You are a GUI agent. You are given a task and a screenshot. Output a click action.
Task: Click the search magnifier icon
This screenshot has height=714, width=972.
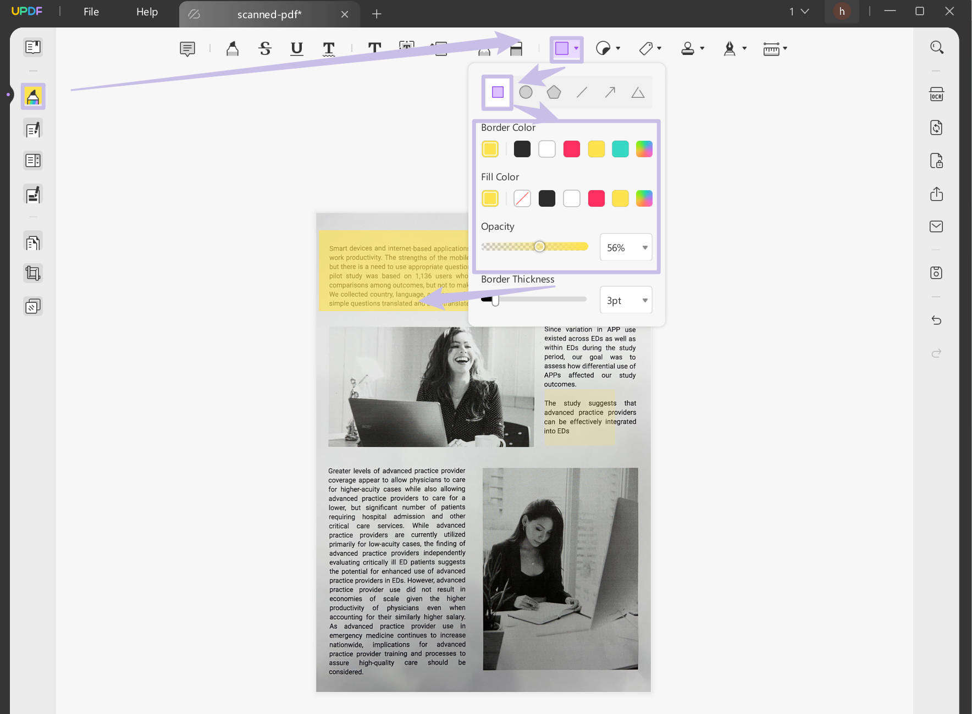pyautogui.click(x=936, y=47)
